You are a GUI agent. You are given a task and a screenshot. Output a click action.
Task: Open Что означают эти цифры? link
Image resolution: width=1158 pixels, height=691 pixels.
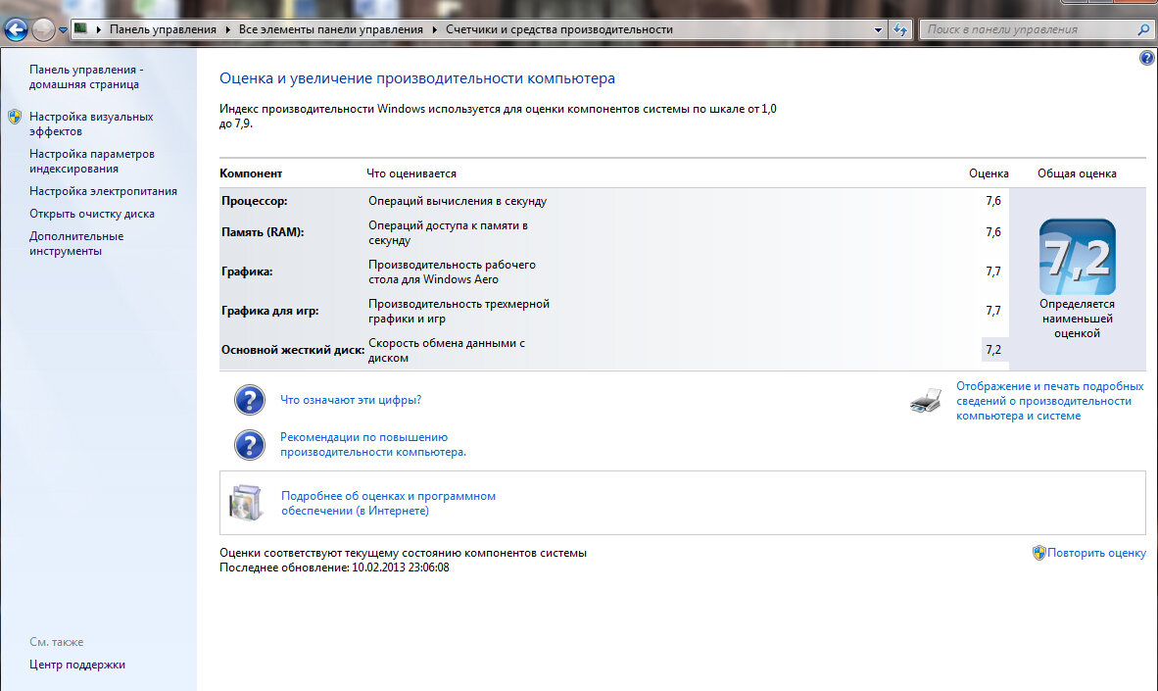[x=351, y=400]
